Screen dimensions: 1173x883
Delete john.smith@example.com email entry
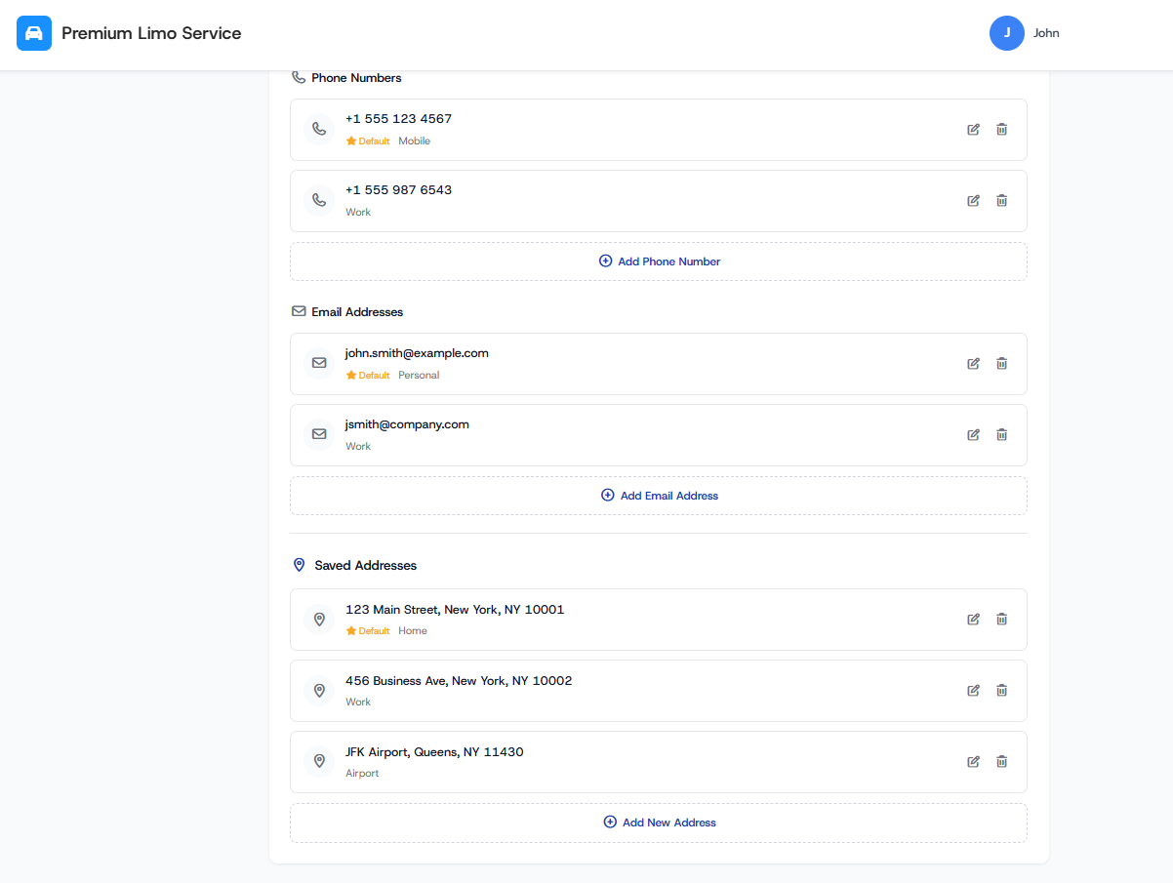point(1001,364)
